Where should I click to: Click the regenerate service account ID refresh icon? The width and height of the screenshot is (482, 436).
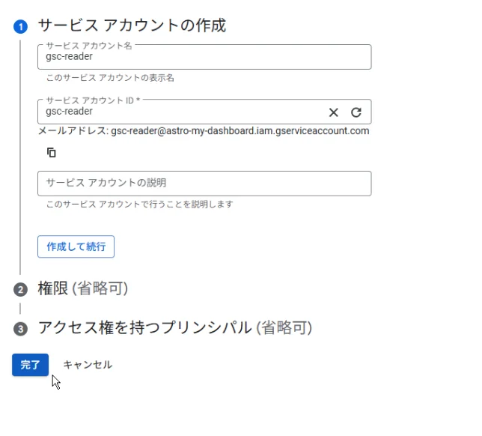coord(356,112)
